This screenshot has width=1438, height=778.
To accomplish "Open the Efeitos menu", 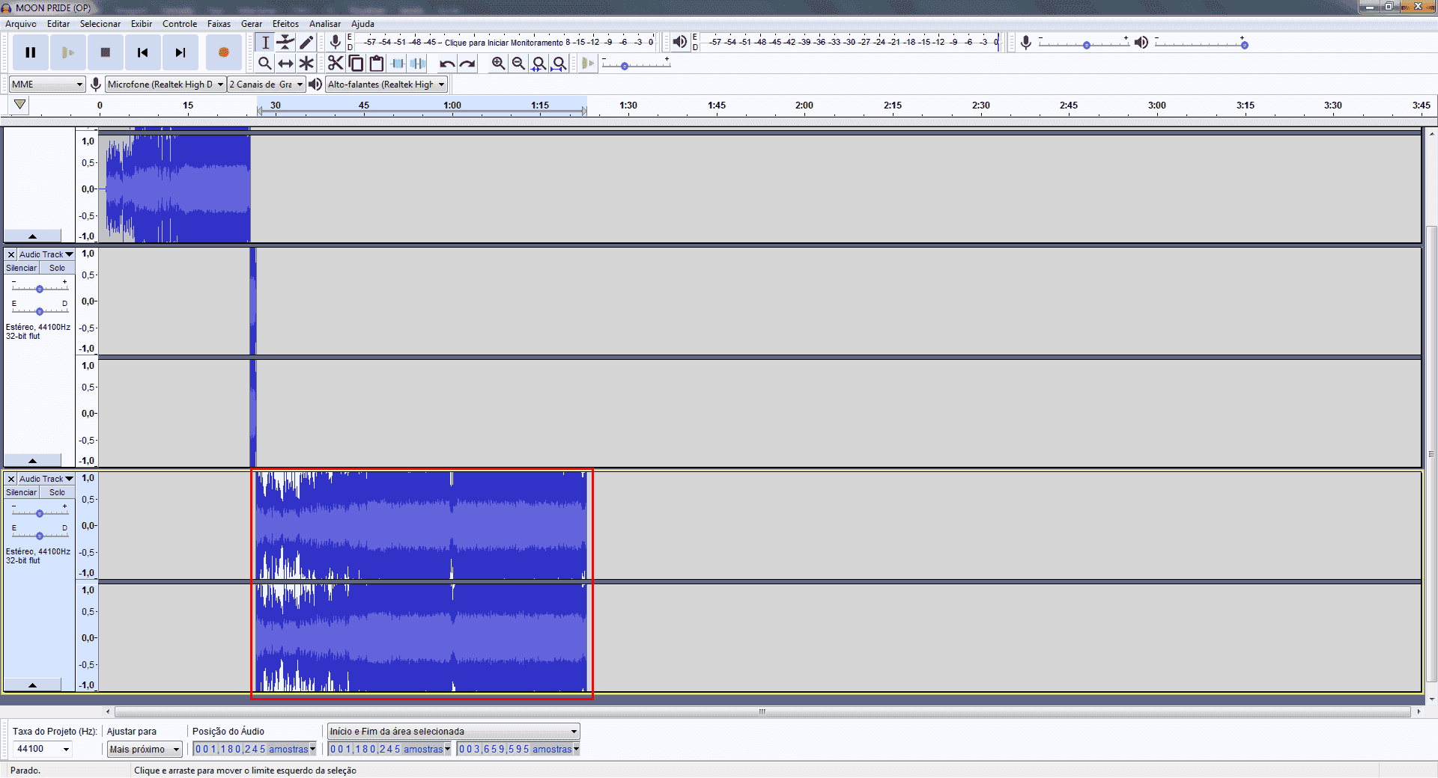I will click(285, 24).
